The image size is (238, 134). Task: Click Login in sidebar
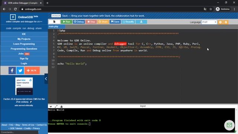[24, 63]
